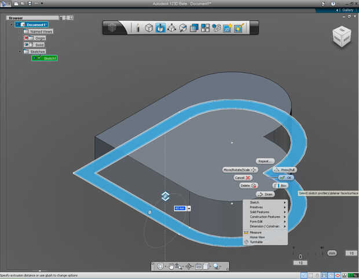Collapse the Sketches tree node
The height and width of the screenshot is (279, 359).
coord(20,52)
